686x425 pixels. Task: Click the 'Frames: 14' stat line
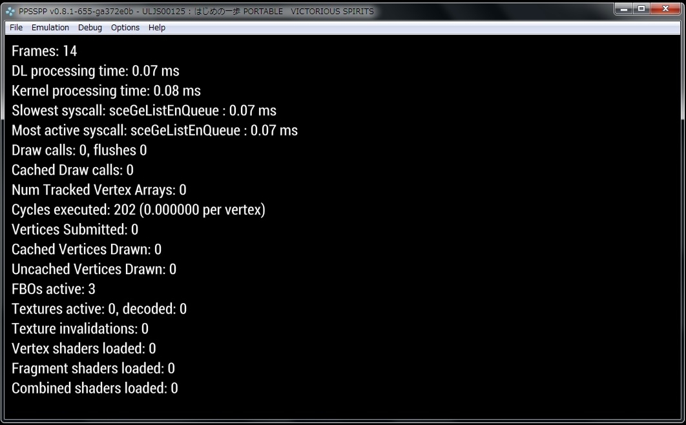(x=45, y=51)
